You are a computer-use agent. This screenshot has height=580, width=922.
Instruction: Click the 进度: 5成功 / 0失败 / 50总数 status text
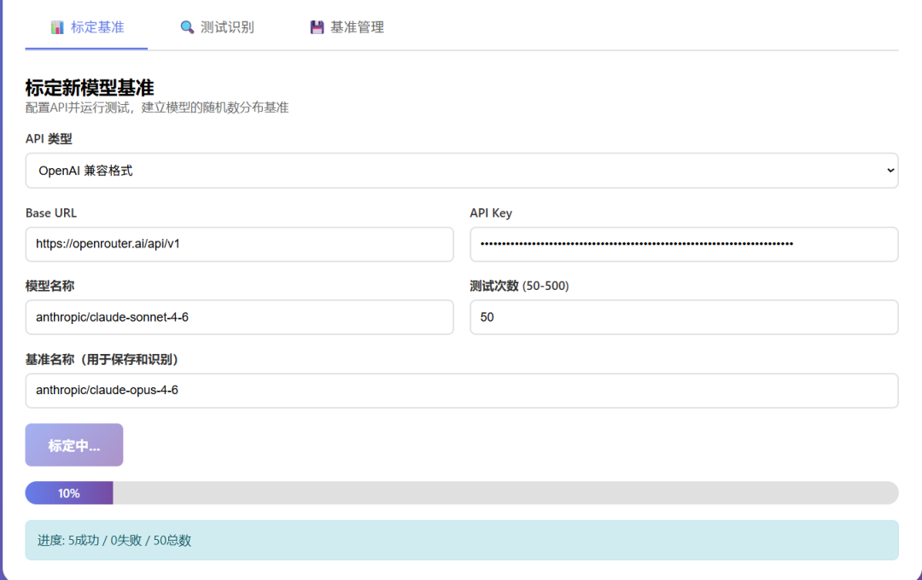114,540
